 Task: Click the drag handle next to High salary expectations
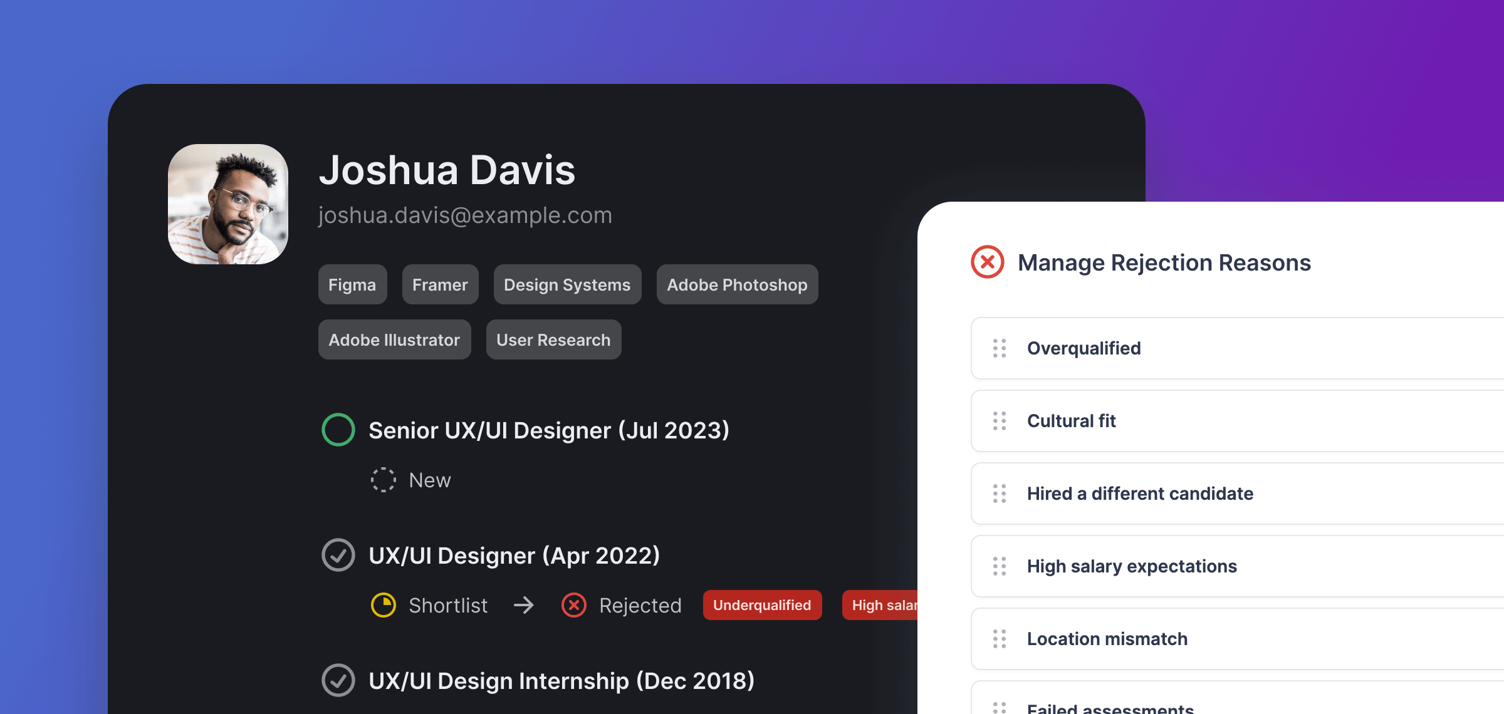[1000, 566]
